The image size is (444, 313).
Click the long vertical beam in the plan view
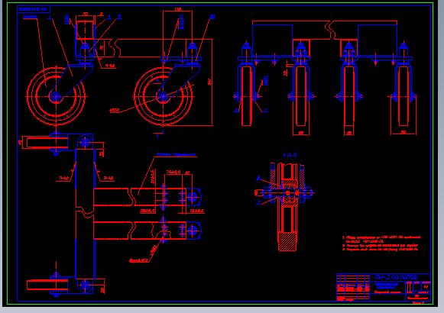85,214
